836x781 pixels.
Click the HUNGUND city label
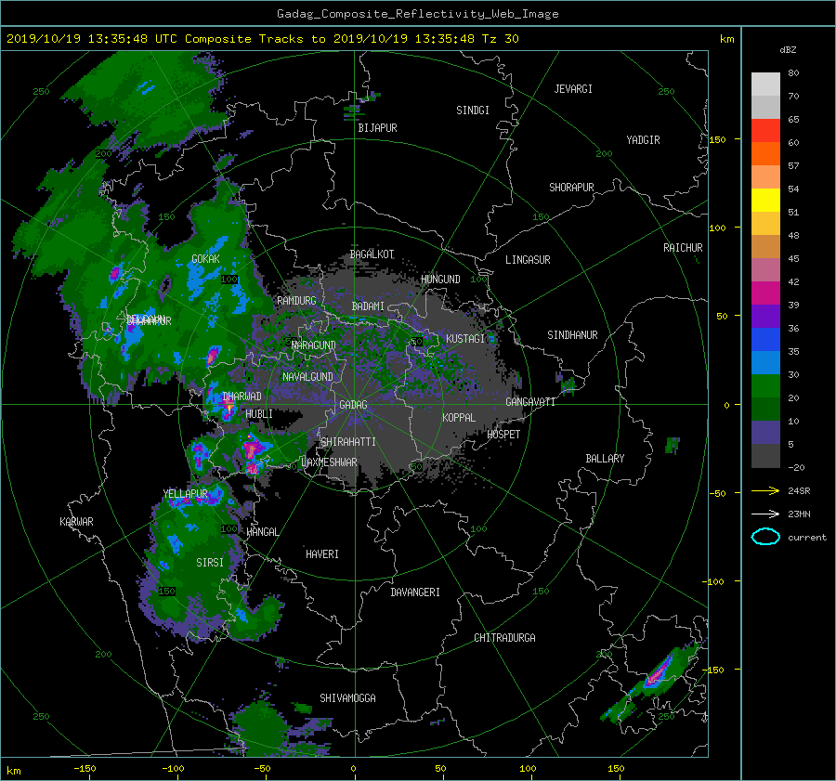pos(440,280)
